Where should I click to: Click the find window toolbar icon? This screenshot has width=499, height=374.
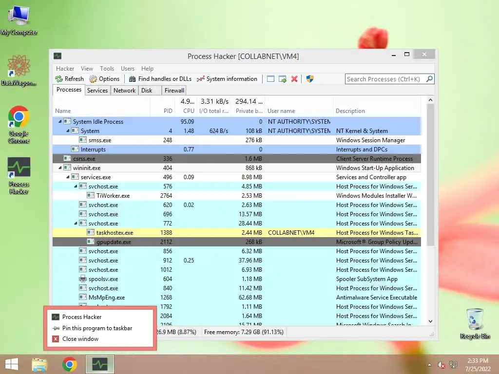click(270, 79)
